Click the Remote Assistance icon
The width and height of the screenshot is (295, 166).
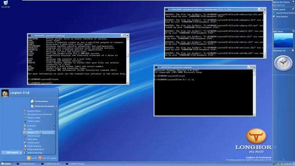click(x=25, y=146)
